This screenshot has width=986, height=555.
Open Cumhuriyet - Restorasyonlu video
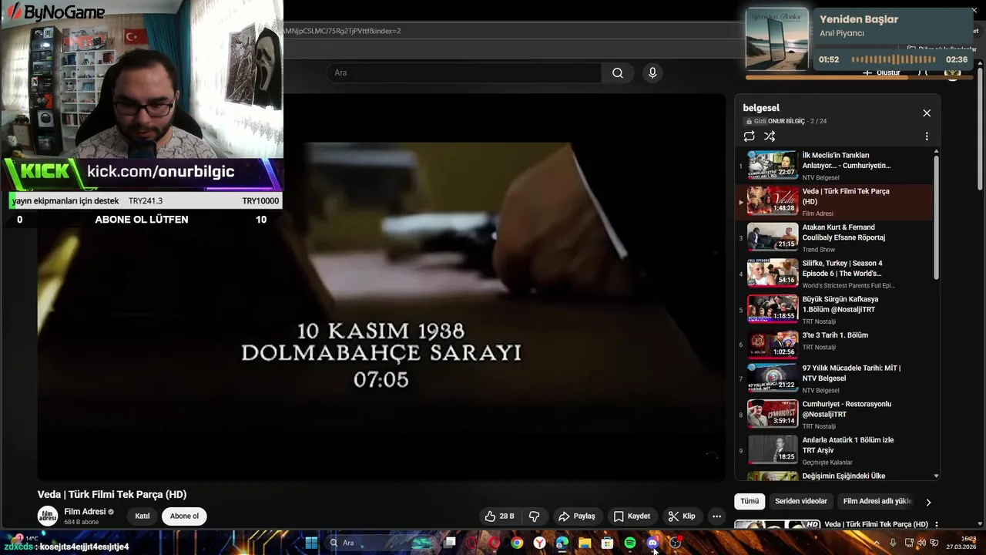[834, 415]
